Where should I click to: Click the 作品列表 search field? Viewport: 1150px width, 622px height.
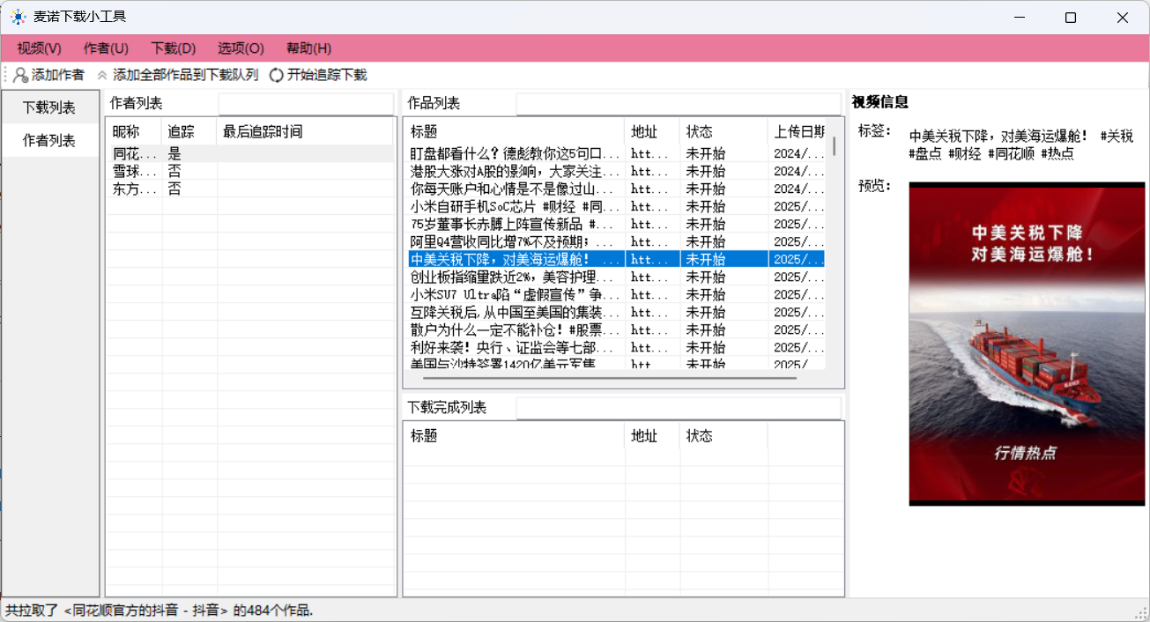click(x=679, y=104)
